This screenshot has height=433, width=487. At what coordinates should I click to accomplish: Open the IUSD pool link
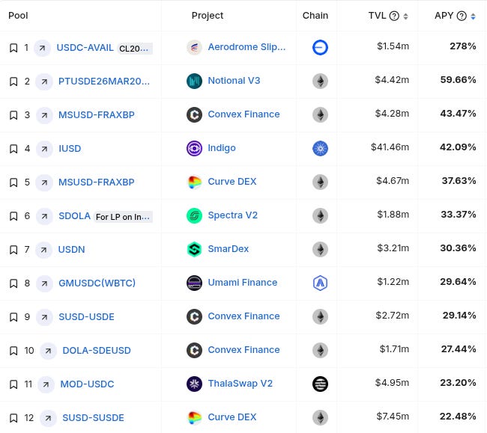coord(70,149)
